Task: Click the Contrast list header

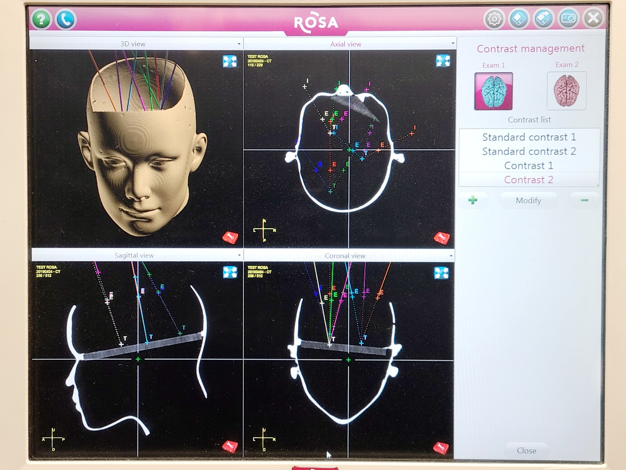Action: click(529, 120)
